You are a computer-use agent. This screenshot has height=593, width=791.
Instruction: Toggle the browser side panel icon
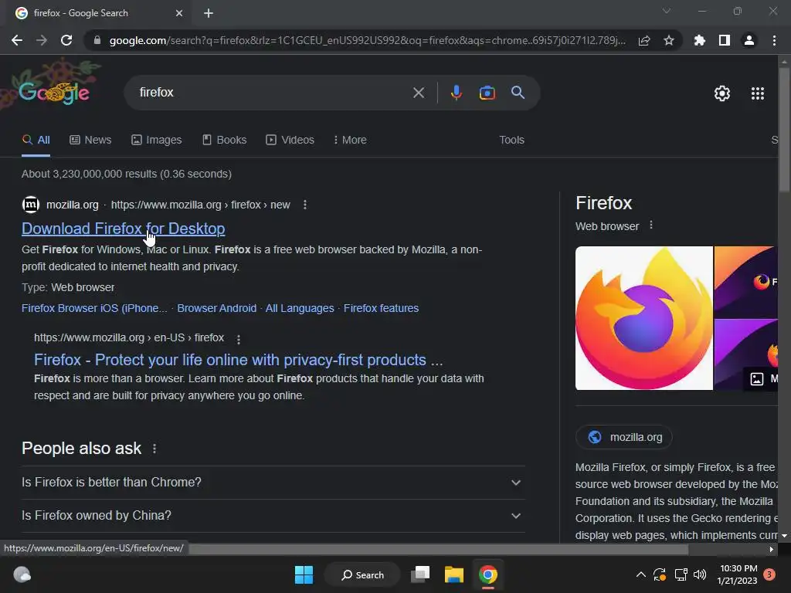click(x=725, y=40)
